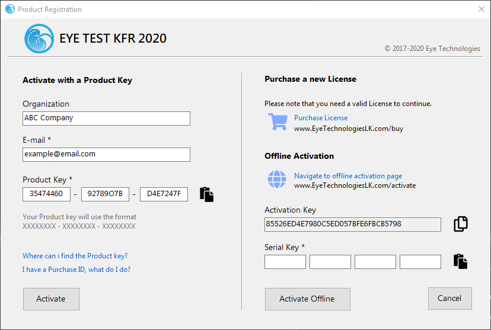This screenshot has height=330, width=491.
Task: Click the XXXXXXXX format hint text
Action: coord(79,226)
